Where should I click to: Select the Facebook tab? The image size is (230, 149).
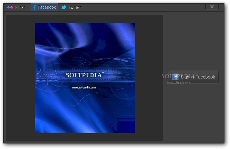pos(44,7)
